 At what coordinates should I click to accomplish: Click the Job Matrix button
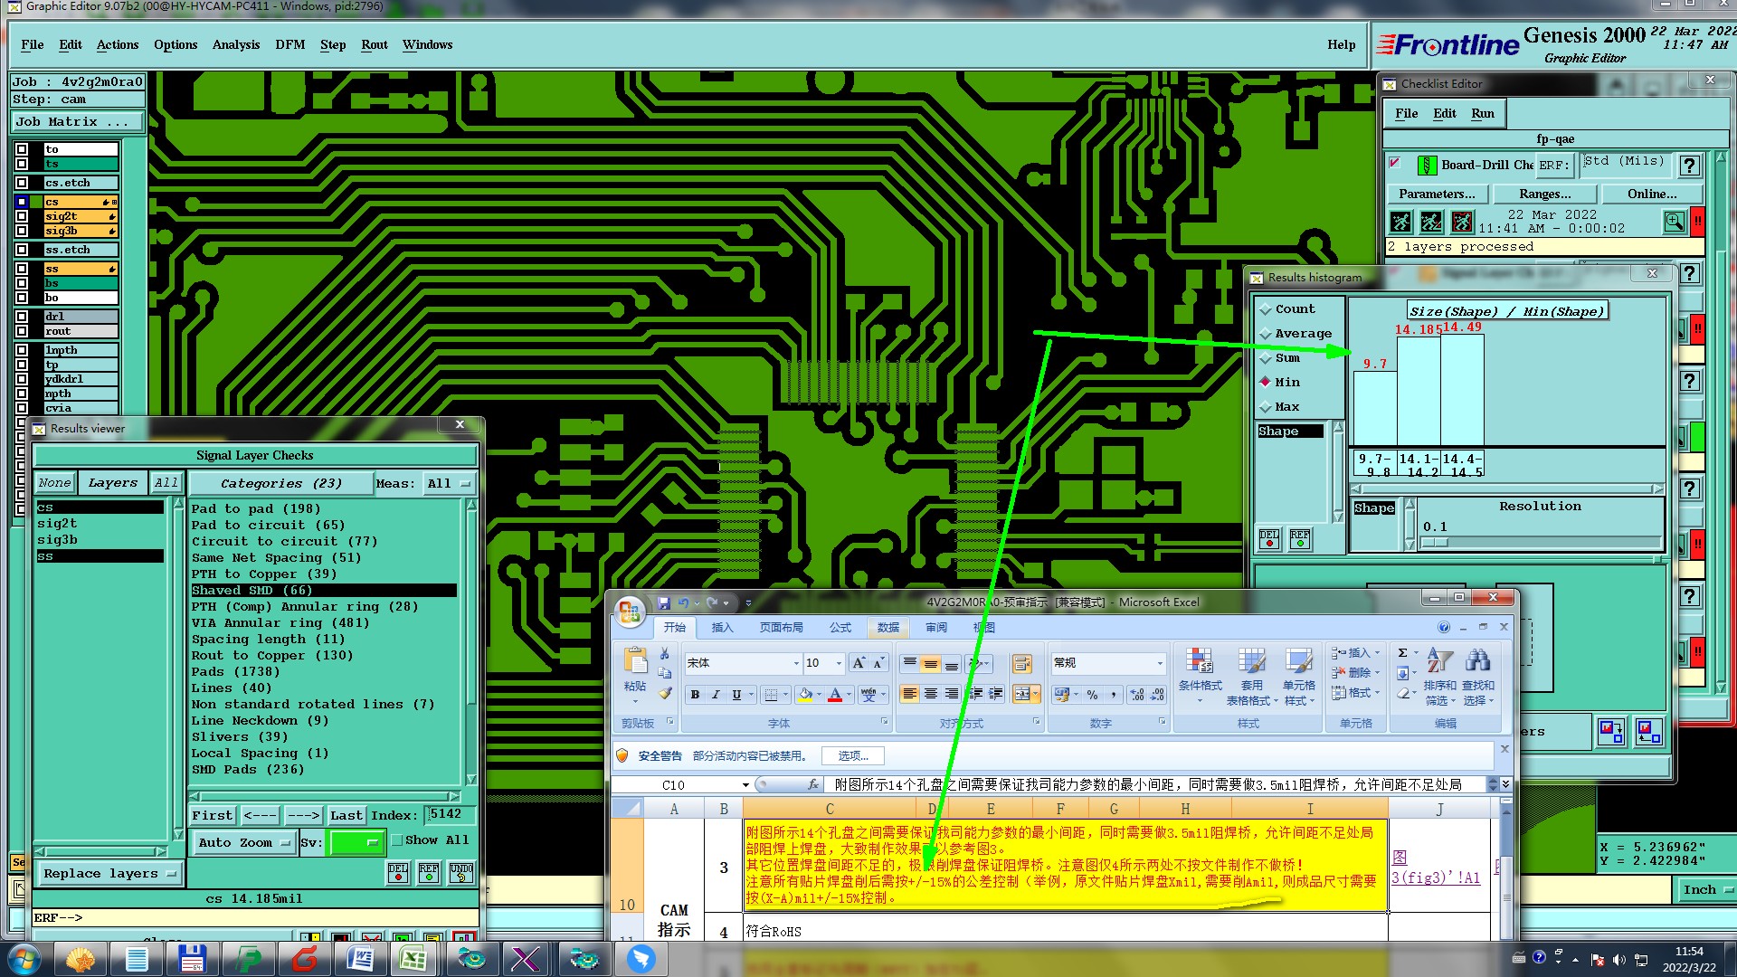coord(77,121)
